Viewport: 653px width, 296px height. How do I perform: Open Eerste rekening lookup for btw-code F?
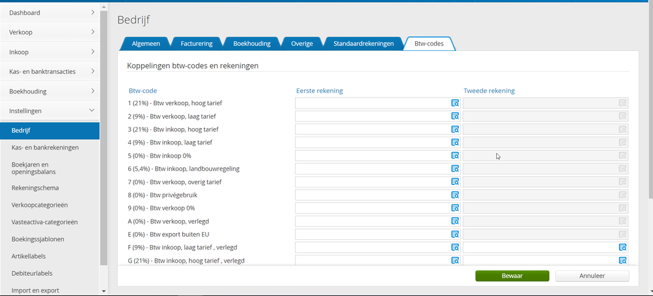455,247
